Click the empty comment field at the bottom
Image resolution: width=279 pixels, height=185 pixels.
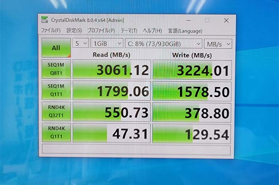click(136, 150)
